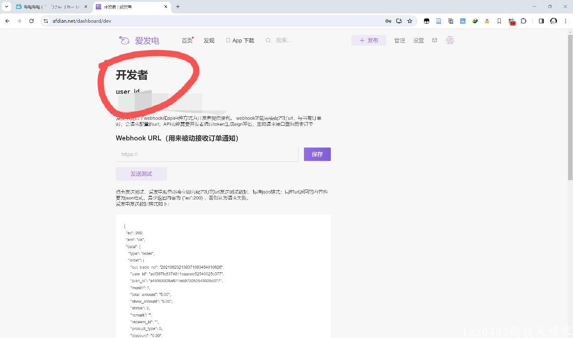
Task: Close the Bilibili tab
Action: 86,7
